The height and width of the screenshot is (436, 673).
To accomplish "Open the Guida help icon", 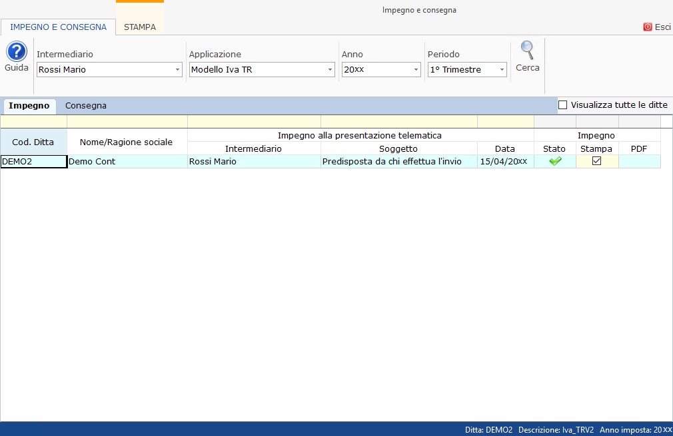I will click(17, 52).
